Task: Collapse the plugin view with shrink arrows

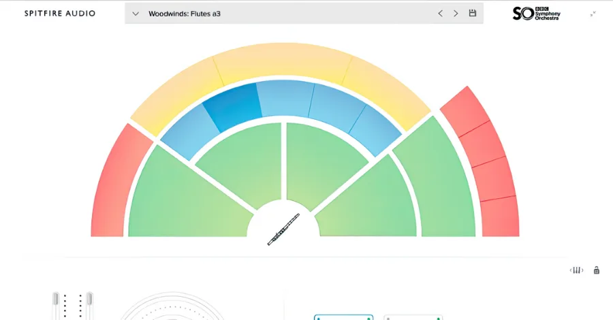Action: pyautogui.click(x=593, y=14)
